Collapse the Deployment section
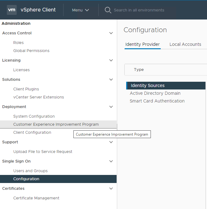 point(111,107)
